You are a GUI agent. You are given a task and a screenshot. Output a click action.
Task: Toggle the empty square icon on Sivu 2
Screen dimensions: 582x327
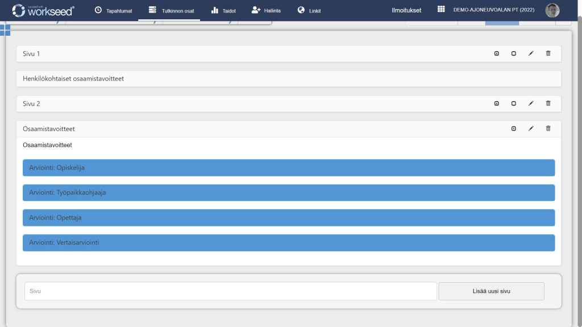[513, 103]
